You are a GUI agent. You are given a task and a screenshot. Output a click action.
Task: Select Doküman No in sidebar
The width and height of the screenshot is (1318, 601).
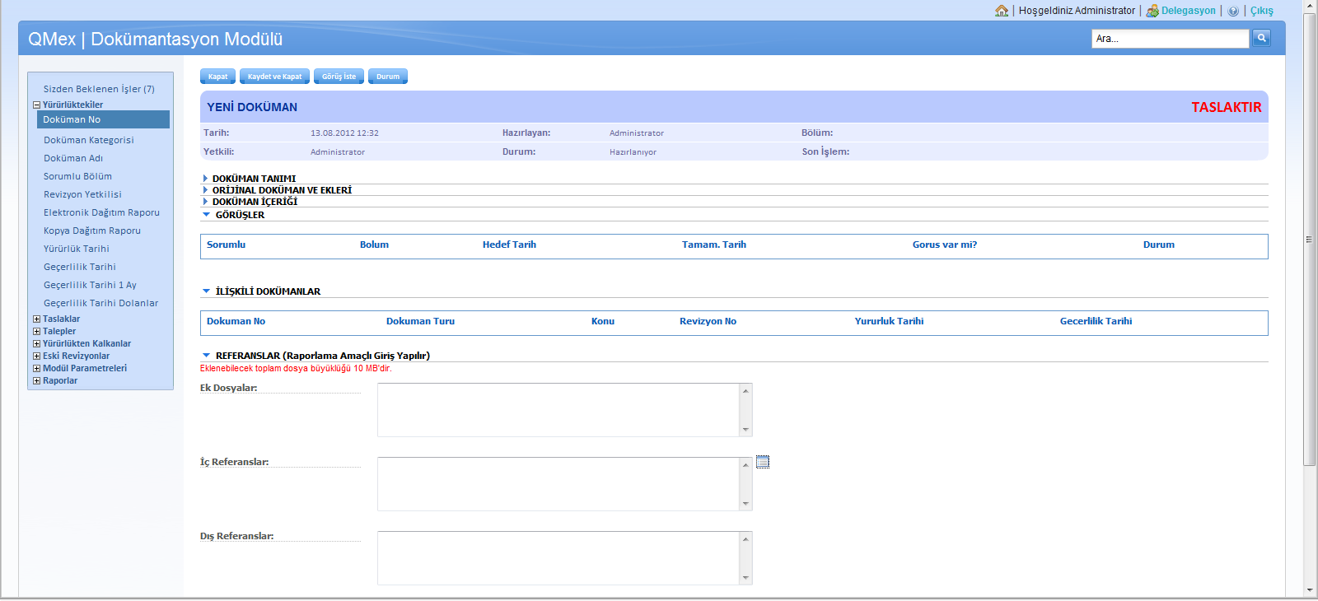(104, 119)
